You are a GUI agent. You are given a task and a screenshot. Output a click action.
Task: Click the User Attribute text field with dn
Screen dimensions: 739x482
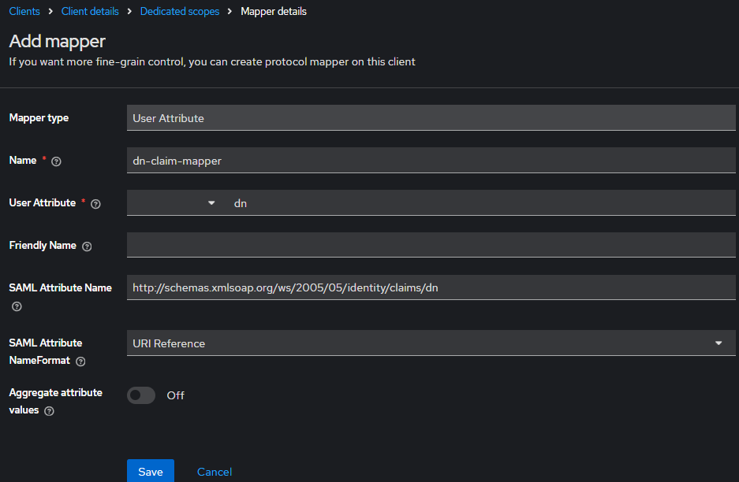(x=481, y=203)
